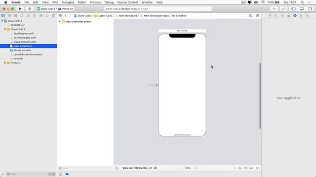316x177 pixels.
Task: Open the View as: iPhone XR device bar
Action: click(x=140, y=168)
